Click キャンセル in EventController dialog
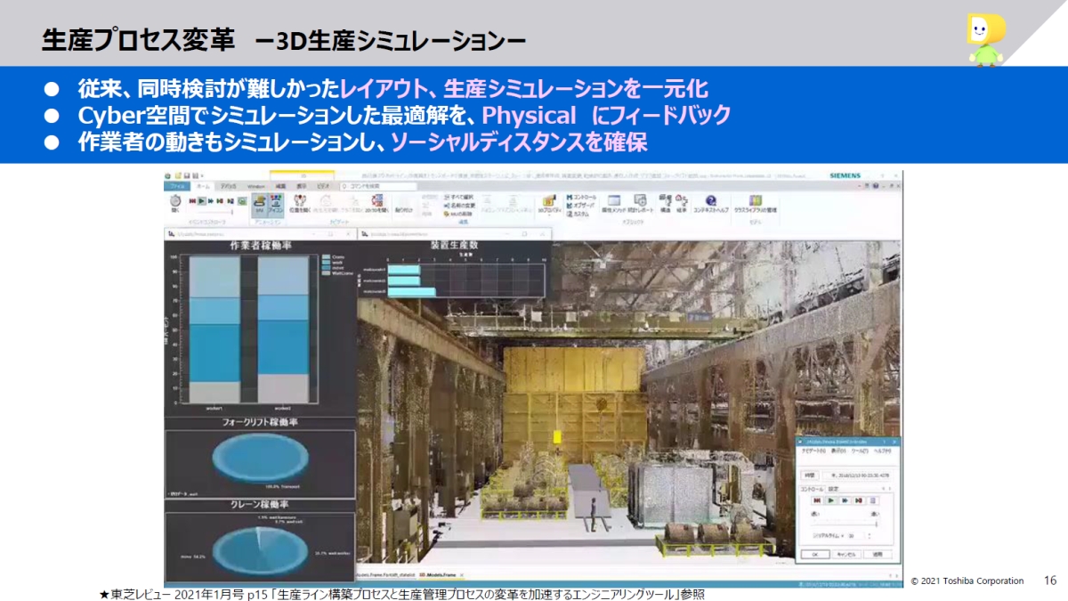 coord(846,554)
